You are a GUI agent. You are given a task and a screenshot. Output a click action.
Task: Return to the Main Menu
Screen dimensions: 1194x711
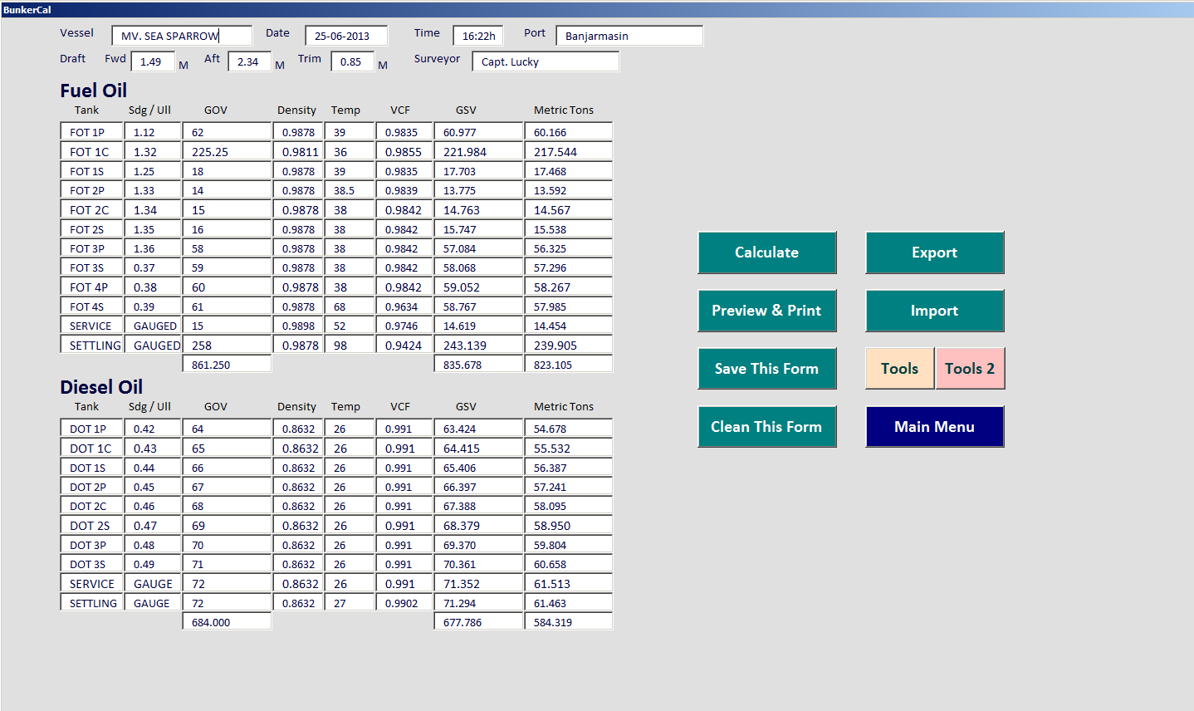(x=934, y=427)
